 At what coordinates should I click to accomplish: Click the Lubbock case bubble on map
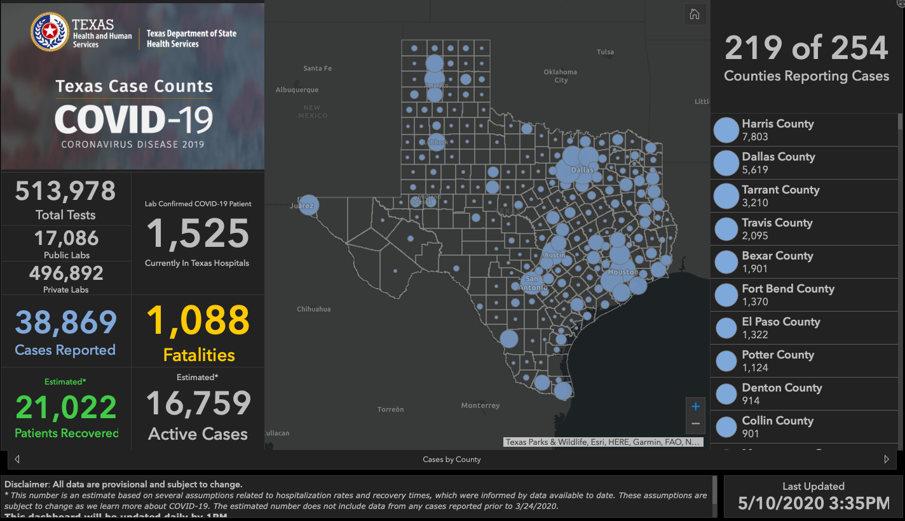pos(437,142)
